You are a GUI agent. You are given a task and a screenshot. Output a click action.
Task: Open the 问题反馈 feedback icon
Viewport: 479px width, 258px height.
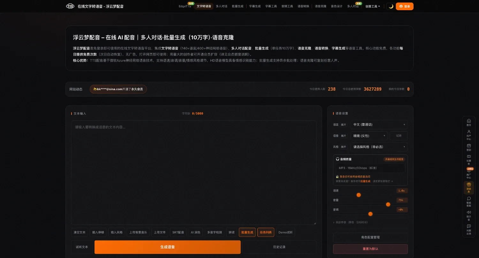(468, 229)
